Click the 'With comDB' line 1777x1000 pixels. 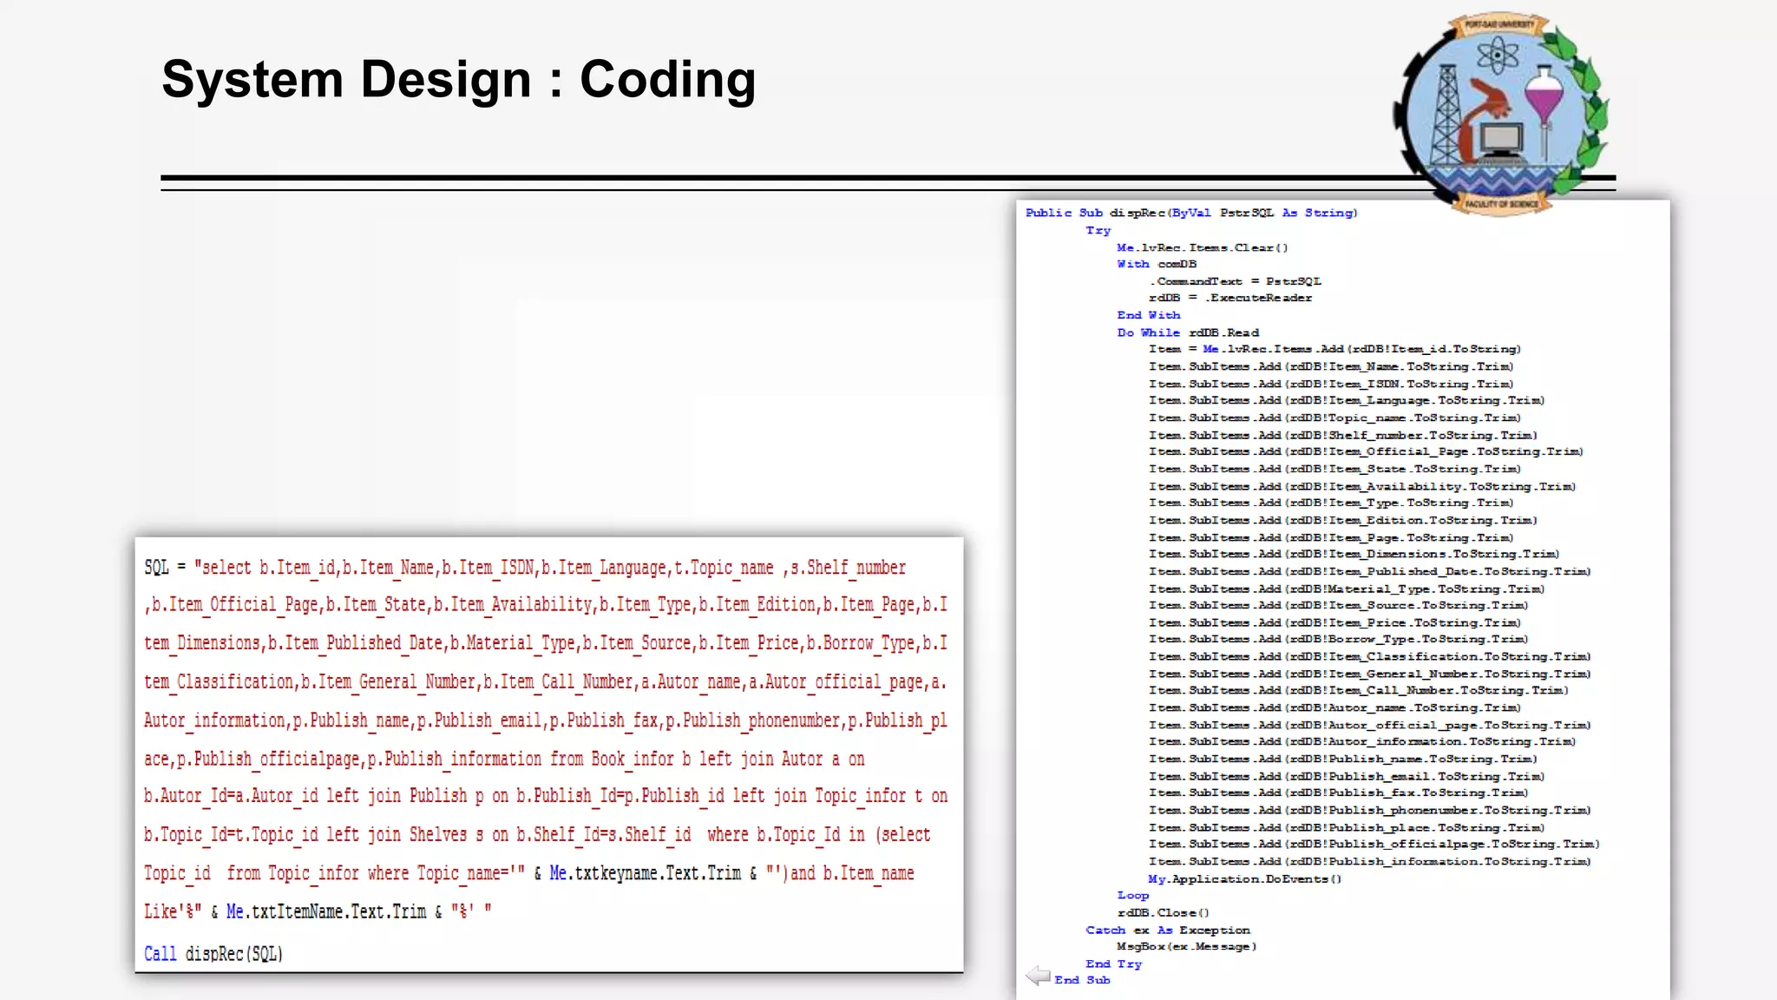tap(1157, 264)
